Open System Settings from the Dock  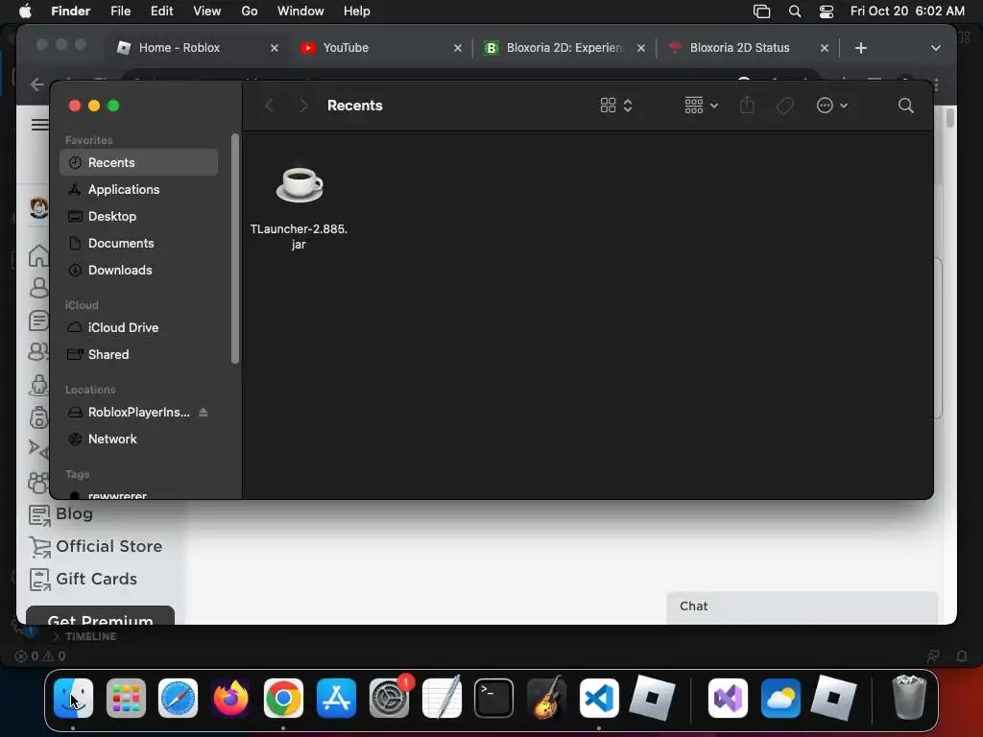click(x=390, y=698)
